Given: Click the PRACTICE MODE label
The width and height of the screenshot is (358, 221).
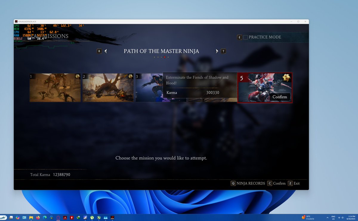Looking at the screenshot, I should point(265,37).
